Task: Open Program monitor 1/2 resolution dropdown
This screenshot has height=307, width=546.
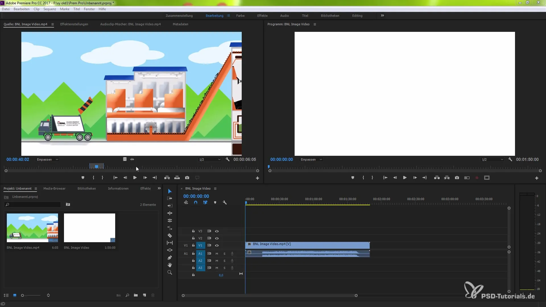Action: coord(493,159)
